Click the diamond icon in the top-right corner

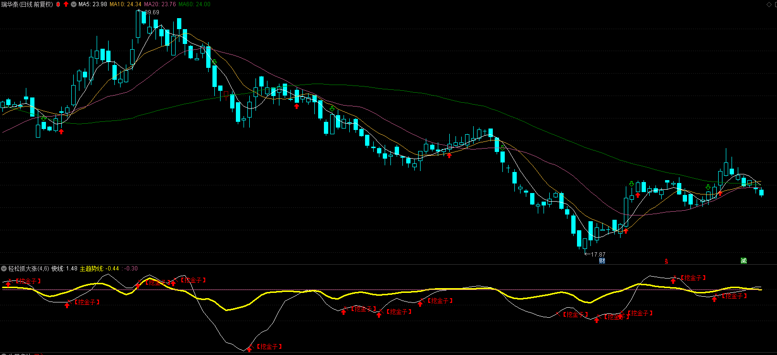pyautogui.click(x=769, y=4)
